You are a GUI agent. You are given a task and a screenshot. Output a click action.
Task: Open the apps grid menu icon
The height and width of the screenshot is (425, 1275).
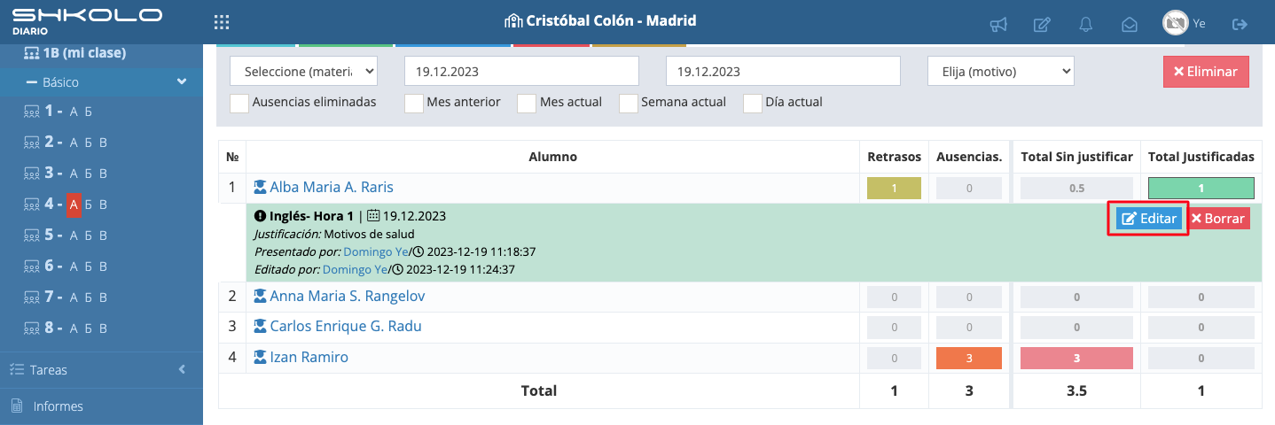coord(222,23)
